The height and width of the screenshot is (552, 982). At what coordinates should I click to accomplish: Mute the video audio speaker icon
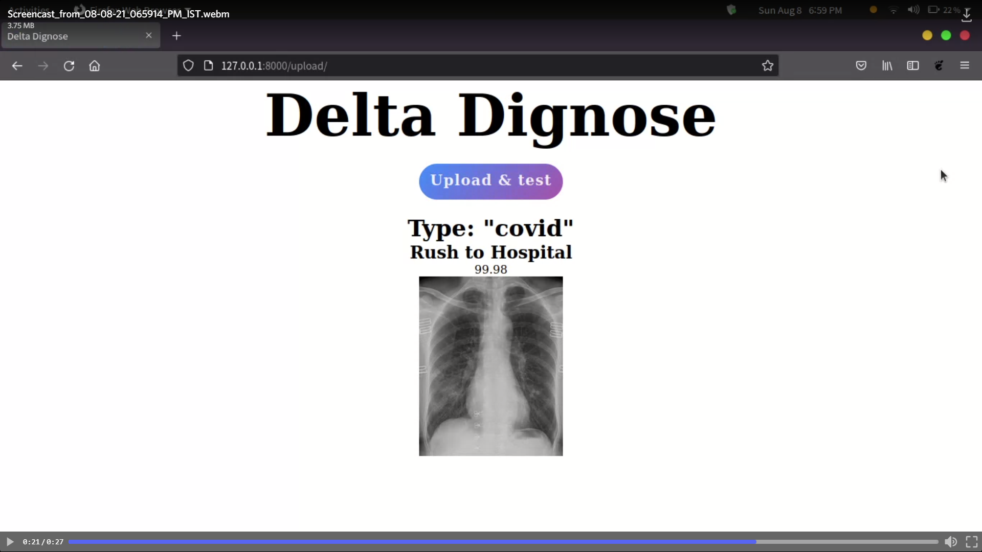coord(951,542)
